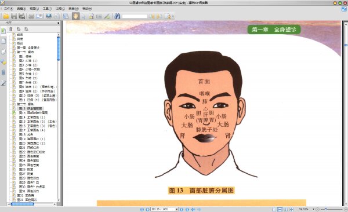Open the page number dropdown arrow

coord(177,209)
